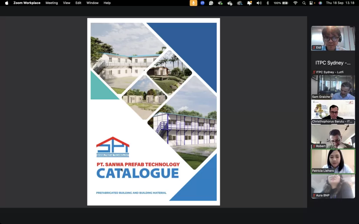359x224 pixels.
Task: Select Robert's video thumbnail
Action: pyautogui.click(x=333, y=137)
